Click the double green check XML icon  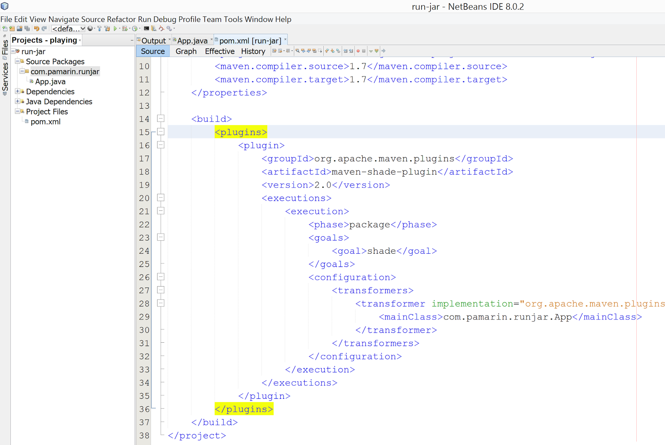point(377,51)
